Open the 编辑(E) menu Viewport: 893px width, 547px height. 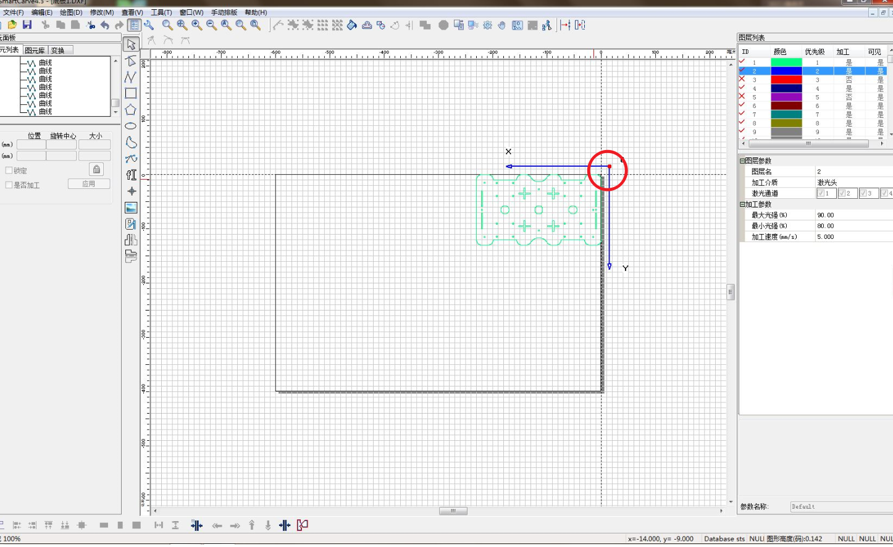point(42,12)
